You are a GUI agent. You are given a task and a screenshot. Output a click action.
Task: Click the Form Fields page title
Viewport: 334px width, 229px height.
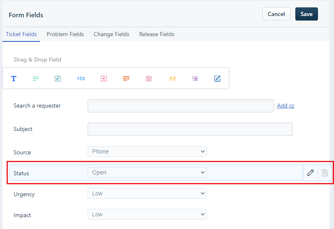click(x=26, y=15)
